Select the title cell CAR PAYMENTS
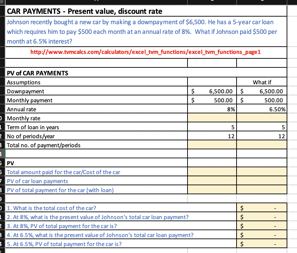 tap(69, 11)
